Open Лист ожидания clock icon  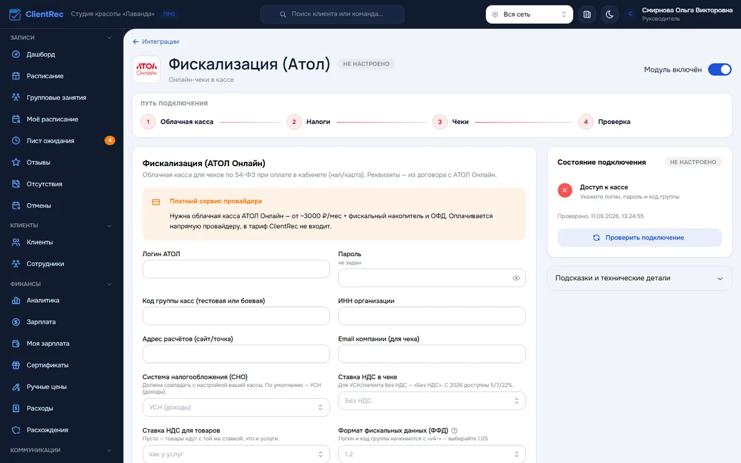[17, 141]
